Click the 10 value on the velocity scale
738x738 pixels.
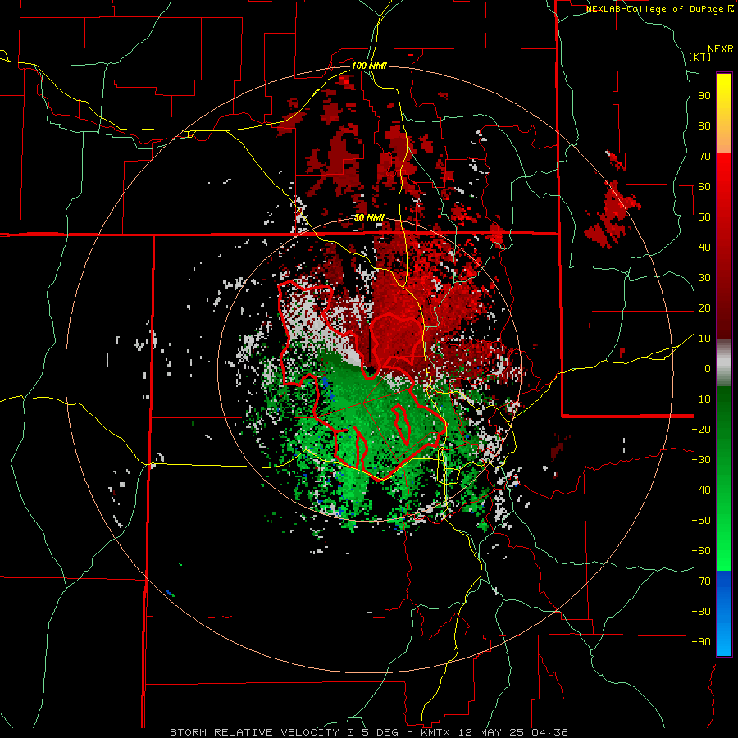[x=704, y=339]
